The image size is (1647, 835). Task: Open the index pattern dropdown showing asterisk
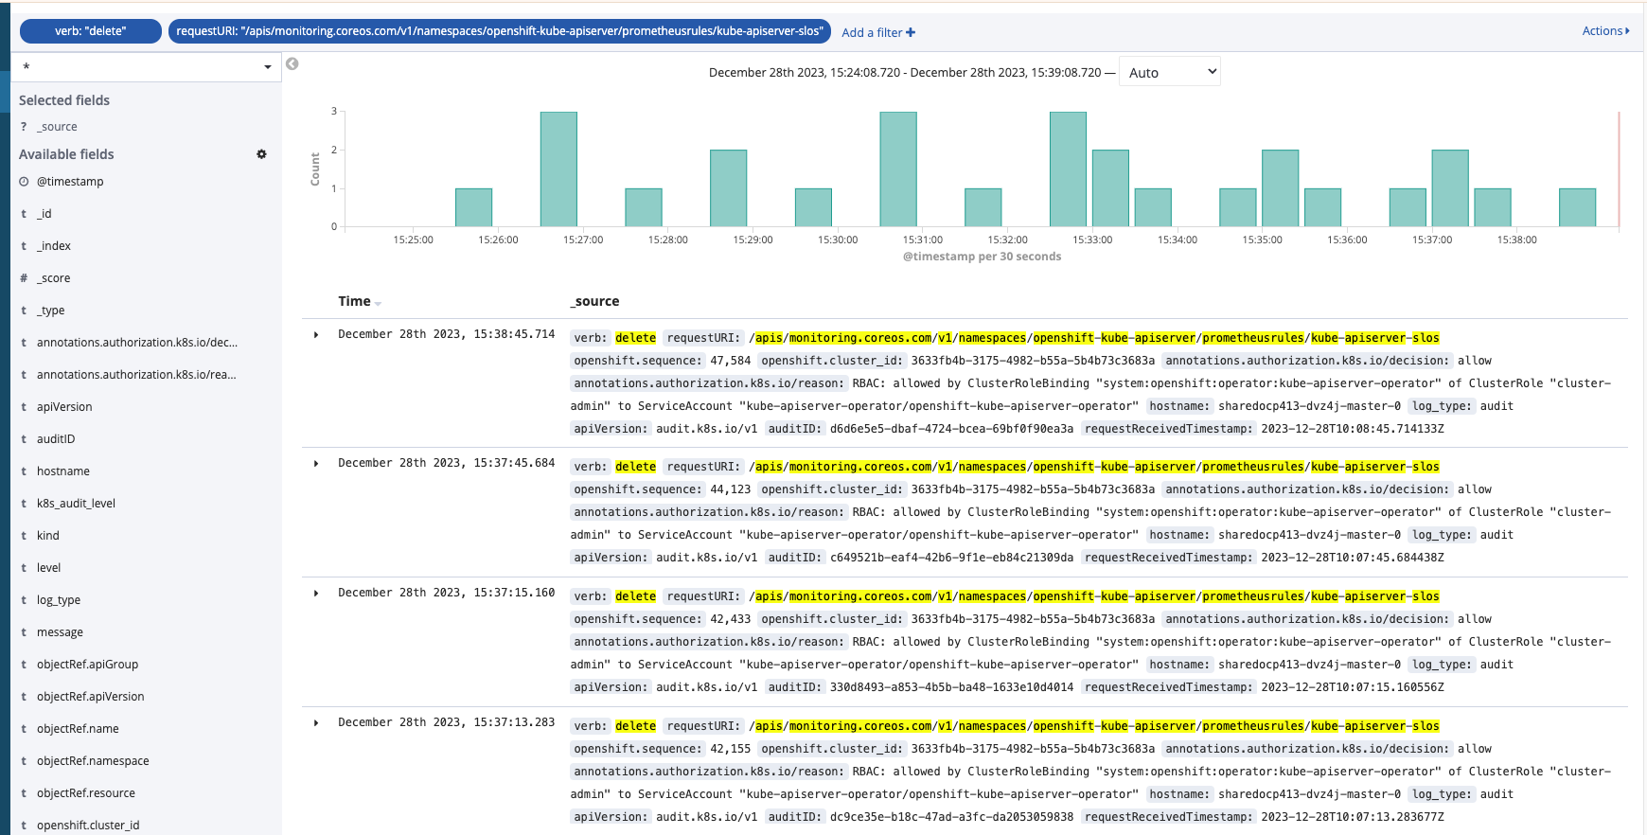tap(147, 66)
